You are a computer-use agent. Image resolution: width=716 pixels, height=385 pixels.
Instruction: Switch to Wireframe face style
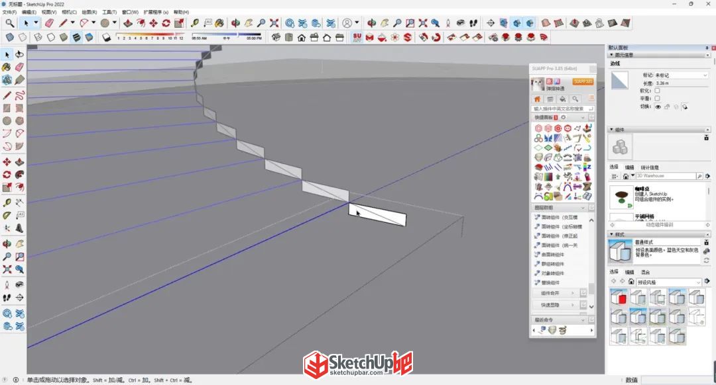click(38, 37)
